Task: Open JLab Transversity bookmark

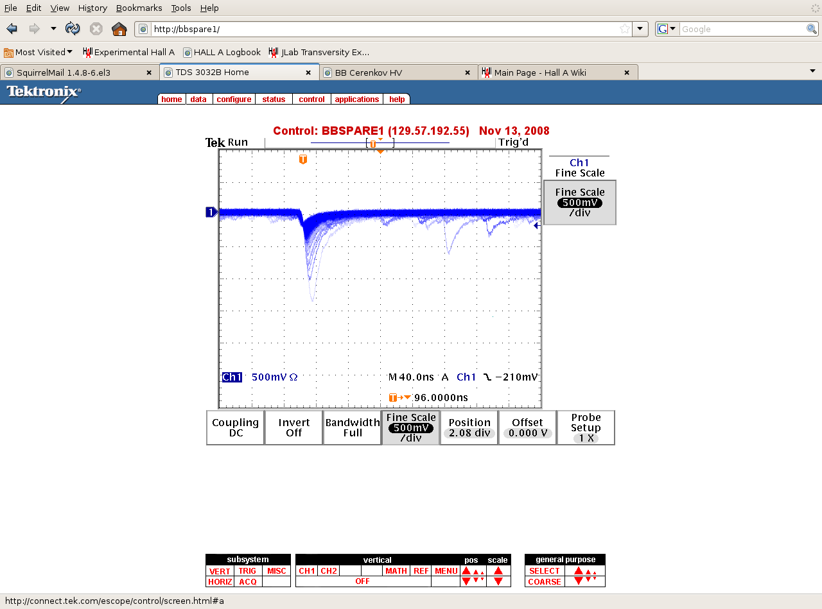Action: [x=319, y=52]
